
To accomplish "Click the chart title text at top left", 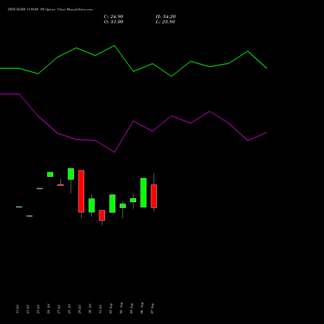I will (50, 10).
